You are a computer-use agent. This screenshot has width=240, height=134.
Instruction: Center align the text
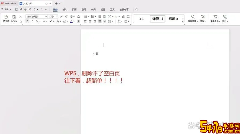[x=90, y=21]
